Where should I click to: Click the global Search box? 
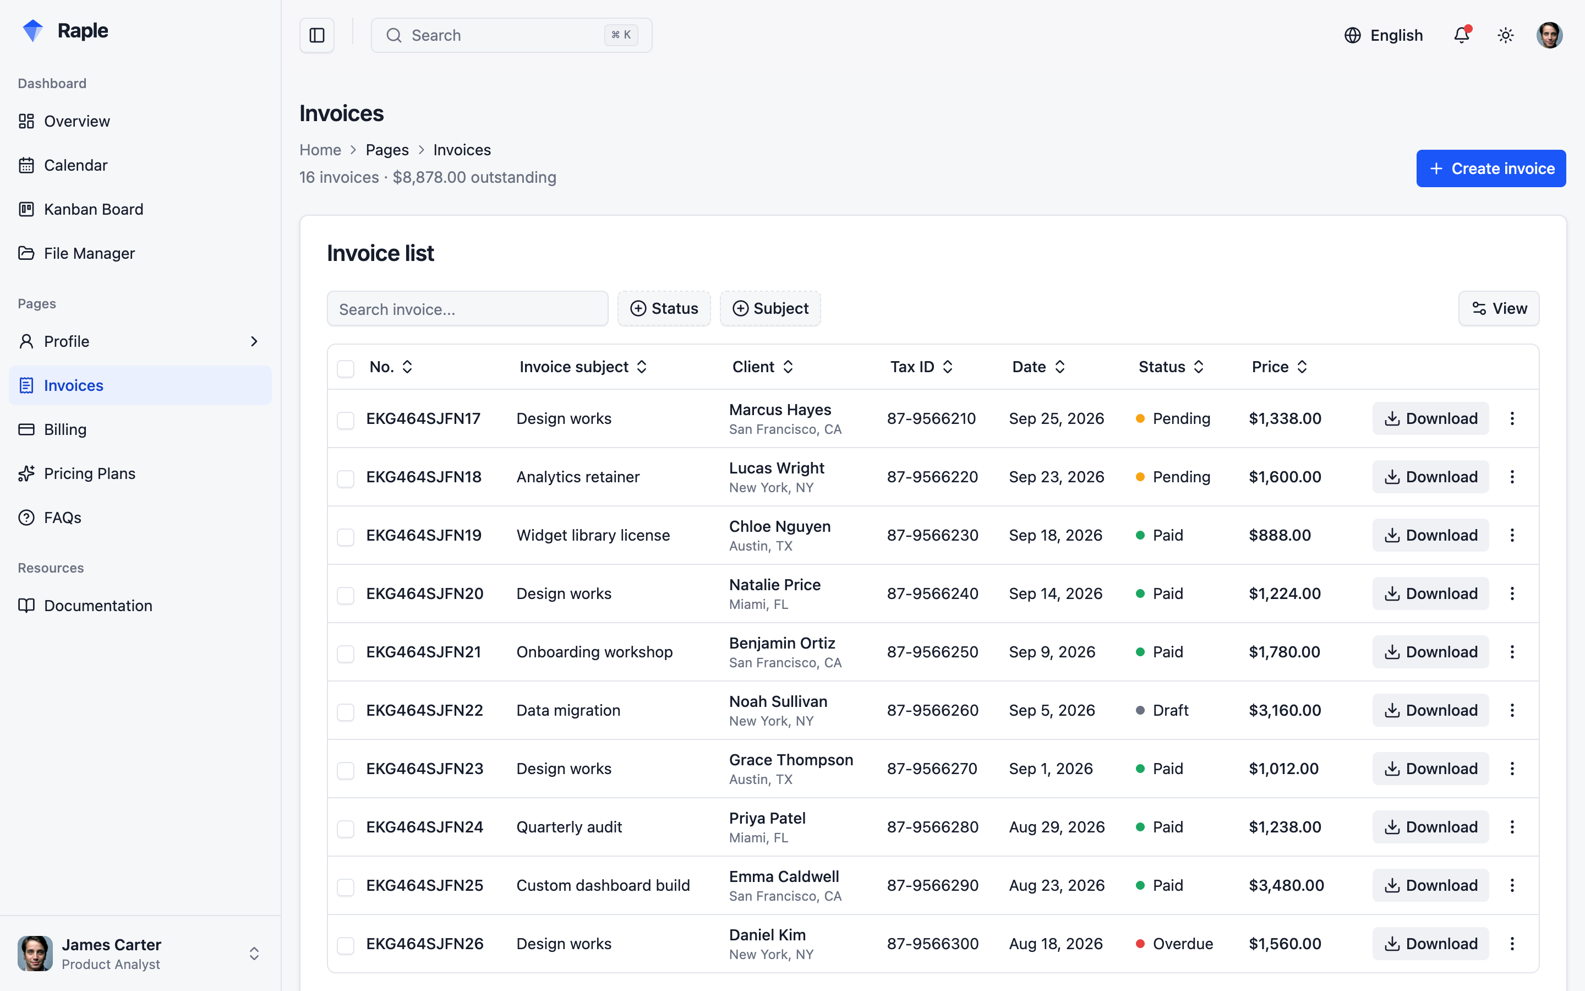click(511, 35)
